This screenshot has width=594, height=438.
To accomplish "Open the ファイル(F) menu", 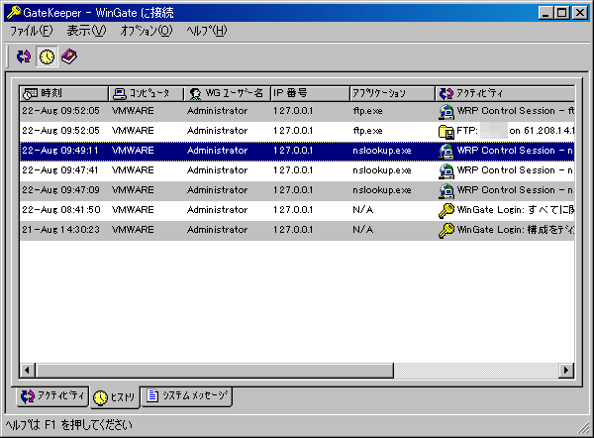I will coord(31,31).
